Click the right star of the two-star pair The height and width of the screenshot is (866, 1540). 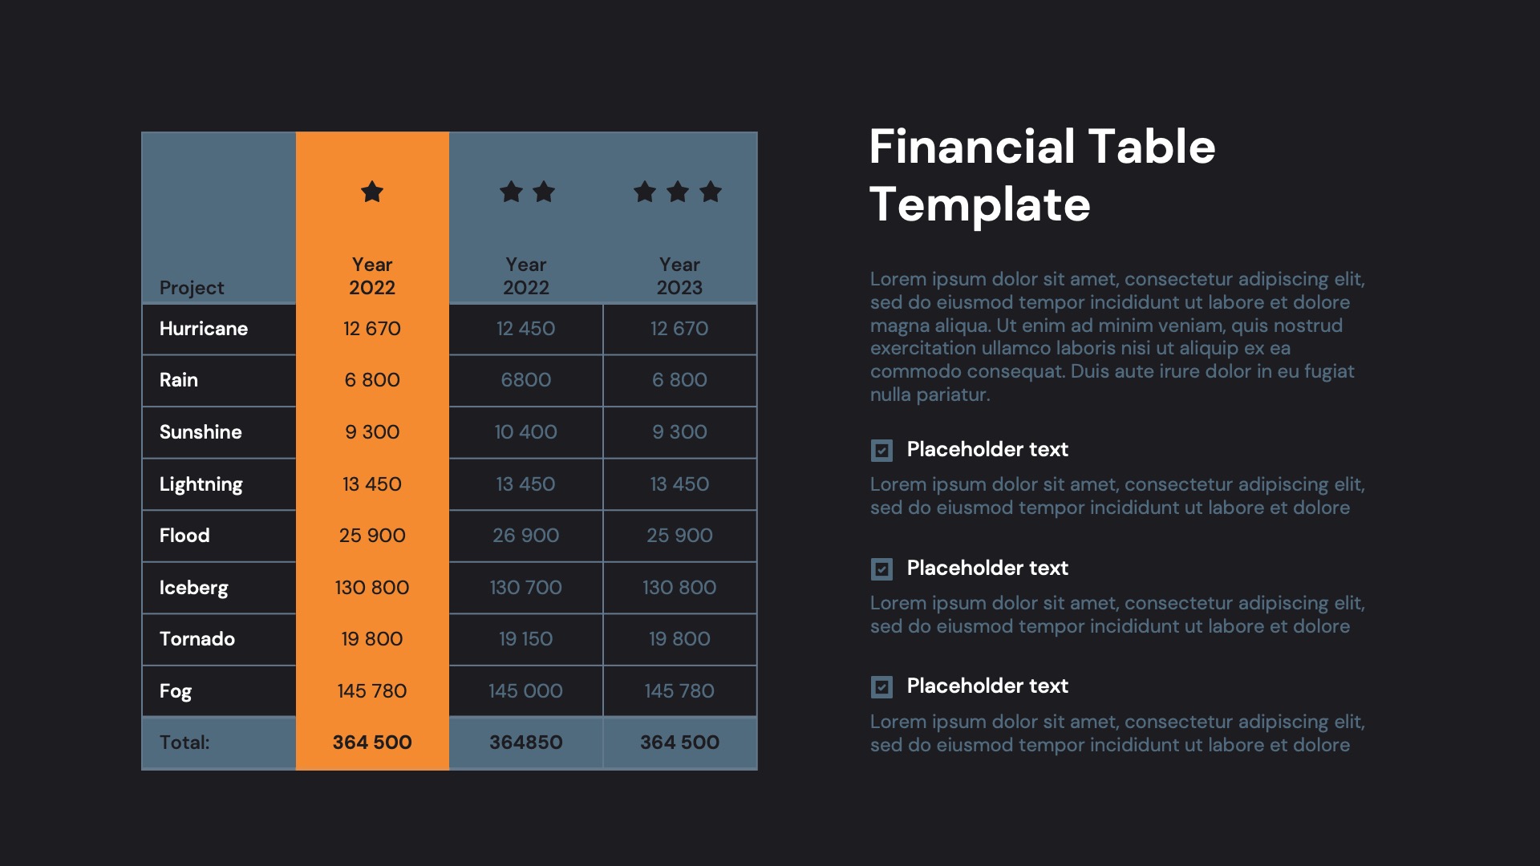click(x=544, y=192)
